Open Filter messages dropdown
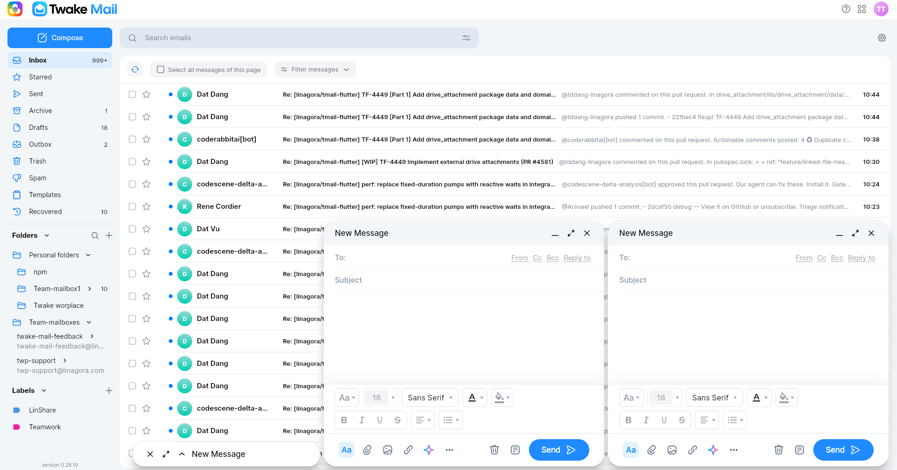Screen dimensions: 897x470 point(315,70)
